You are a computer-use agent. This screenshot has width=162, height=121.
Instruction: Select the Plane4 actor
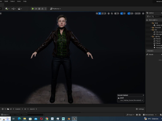pyautogui.click(x=157, y=41)
